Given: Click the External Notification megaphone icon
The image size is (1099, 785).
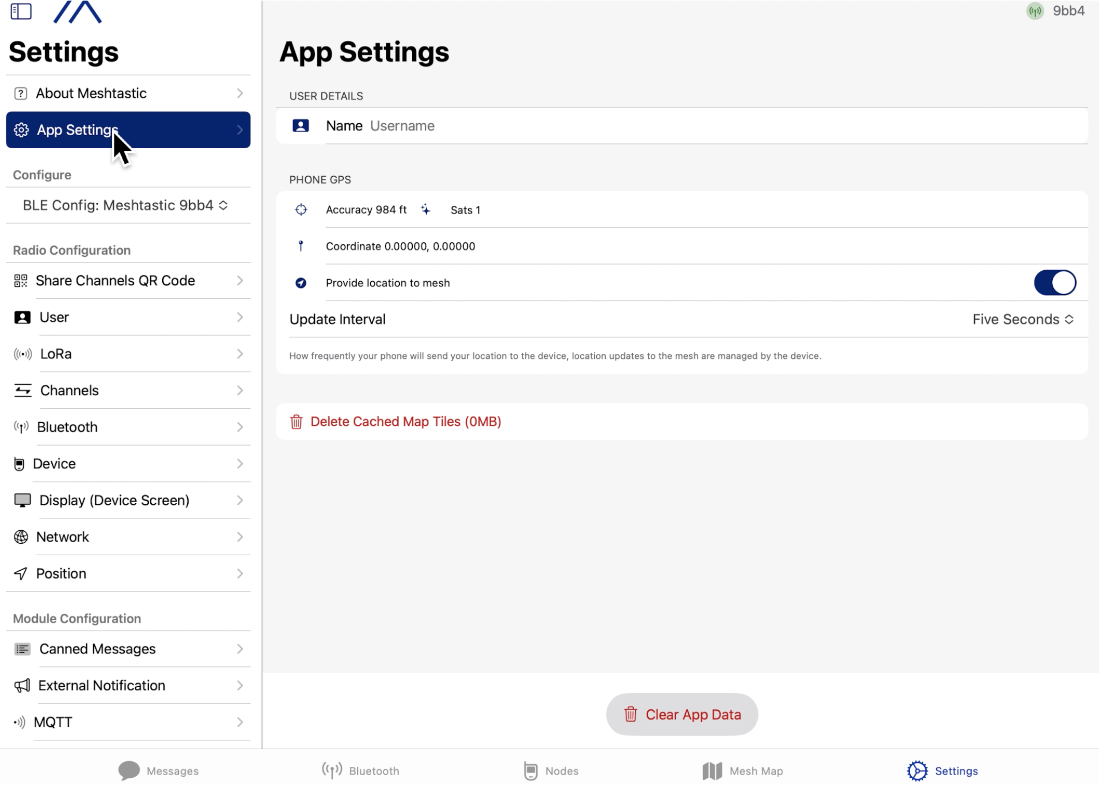Looking at the screenshot, I should coord(22,686).
